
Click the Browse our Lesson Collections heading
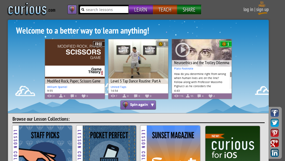click(41, 119)
